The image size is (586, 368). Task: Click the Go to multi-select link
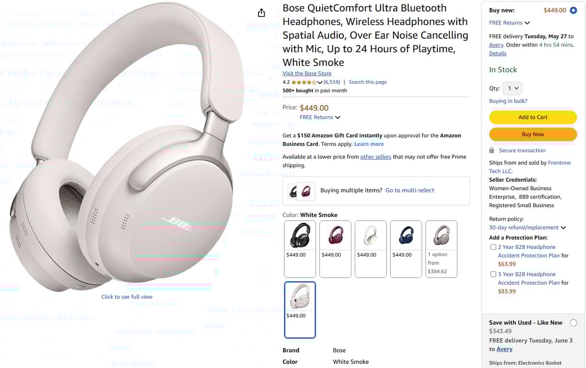(410, 190)
